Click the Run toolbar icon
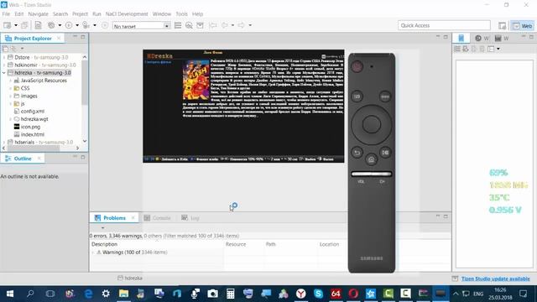Image resolution: width=537 pixels, height=302 pixels. [69, 25]
